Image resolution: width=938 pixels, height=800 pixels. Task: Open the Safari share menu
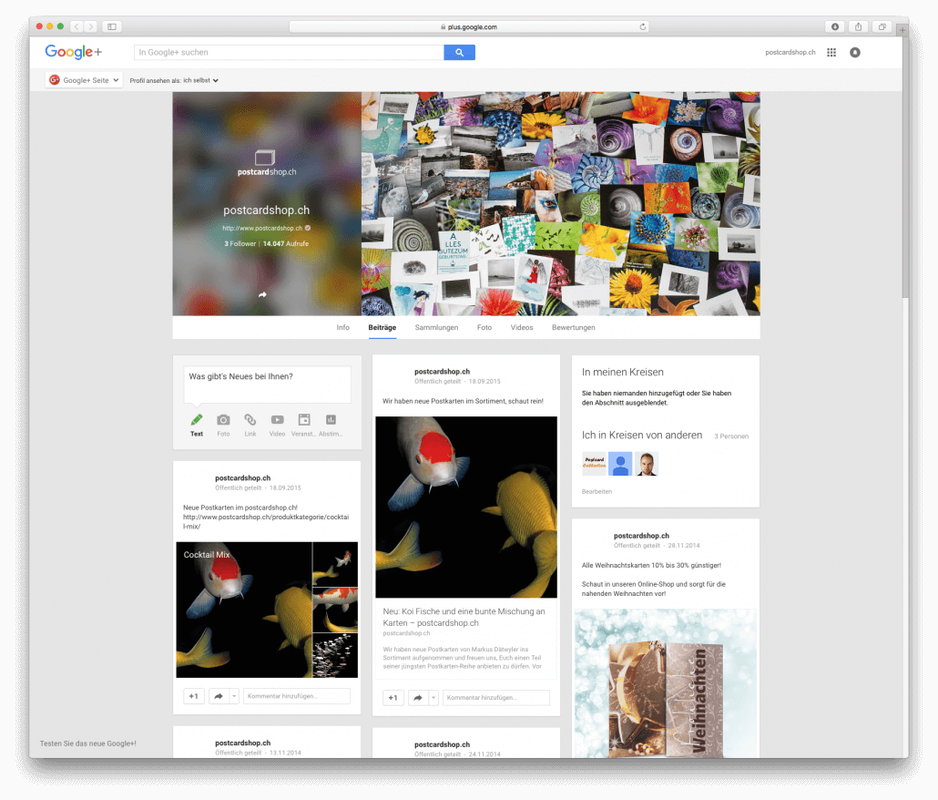coord(859,26)
